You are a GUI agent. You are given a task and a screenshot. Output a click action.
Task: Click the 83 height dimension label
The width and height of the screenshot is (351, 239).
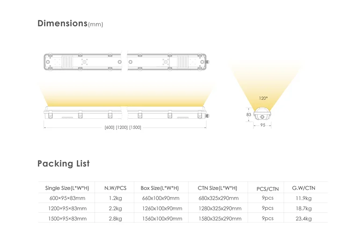[249, 115]
